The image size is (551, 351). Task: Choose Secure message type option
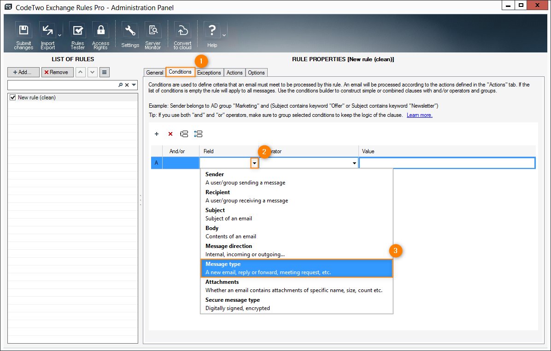tap(296, 304)
